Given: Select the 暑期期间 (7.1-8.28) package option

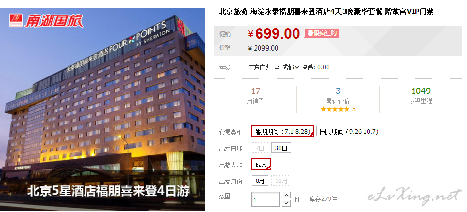Looking at the screenshot, I should coord(283,131).
